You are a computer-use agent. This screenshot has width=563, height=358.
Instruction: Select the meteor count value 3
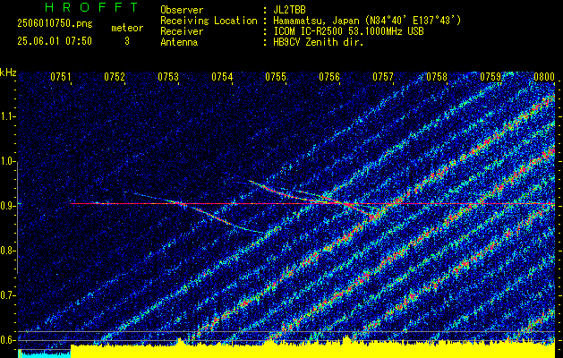coord(127,41)
